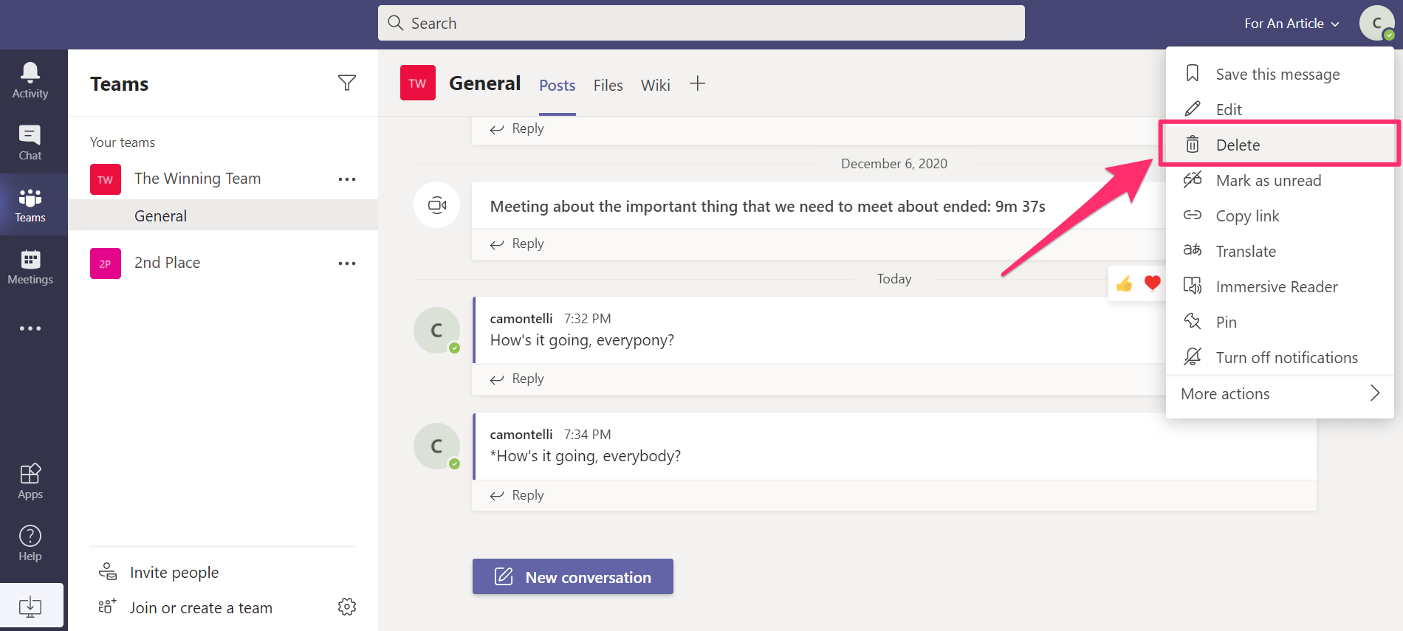Select Translate in the message menu

point(1280,251)
